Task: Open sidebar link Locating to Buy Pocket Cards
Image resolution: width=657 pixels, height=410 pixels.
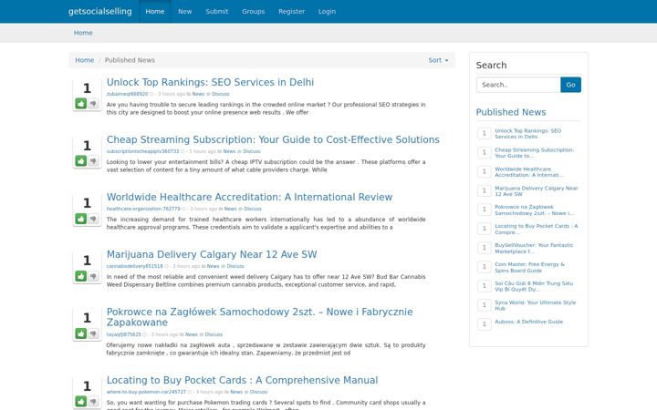Action: pos(536,230)
